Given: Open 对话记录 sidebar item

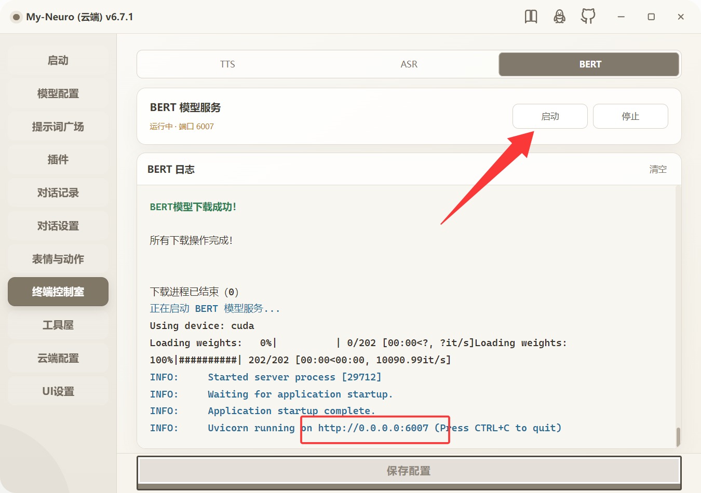Looking at the screenshot, I should (58, 193).
